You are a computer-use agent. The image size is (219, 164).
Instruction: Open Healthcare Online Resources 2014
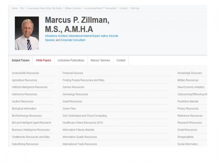click(83, 122)
